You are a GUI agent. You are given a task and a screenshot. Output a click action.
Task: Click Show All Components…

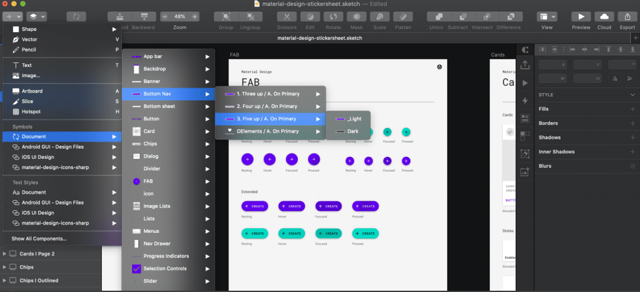[x=39, y=239]
